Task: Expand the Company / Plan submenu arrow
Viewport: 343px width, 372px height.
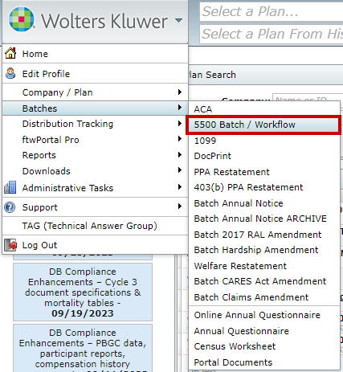Action: 180,92
